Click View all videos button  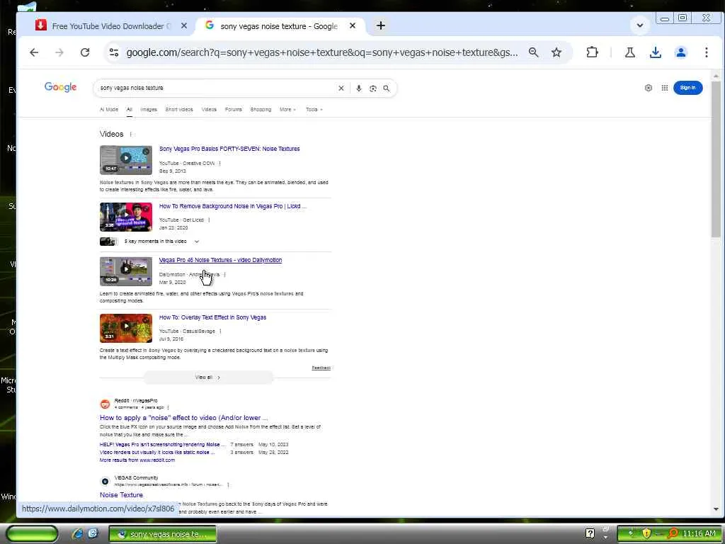tap(208, 378)
